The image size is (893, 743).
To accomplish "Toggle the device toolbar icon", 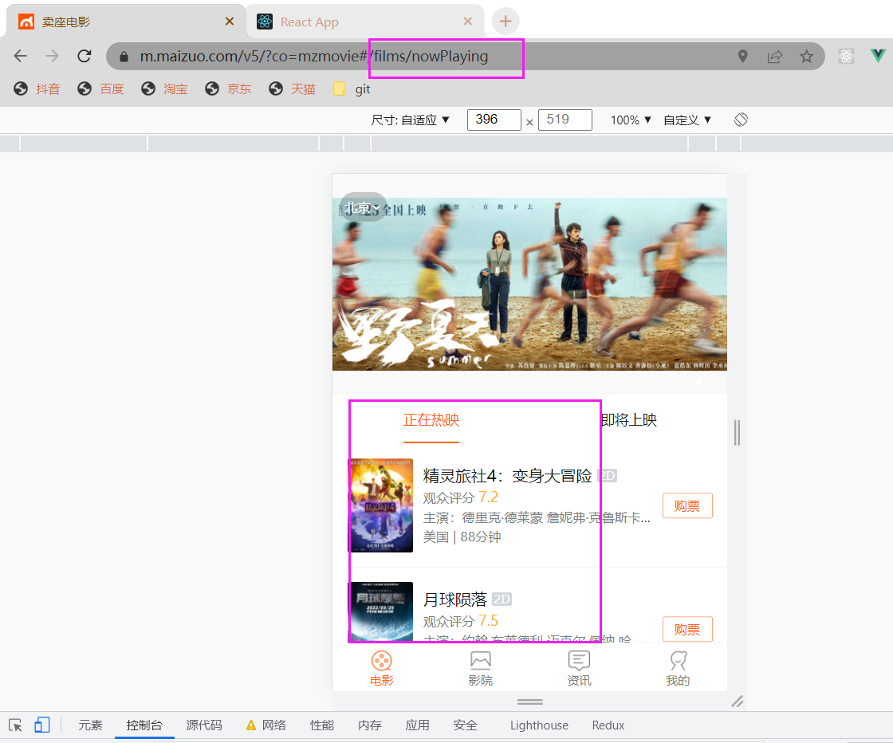I will coord(41,725).
